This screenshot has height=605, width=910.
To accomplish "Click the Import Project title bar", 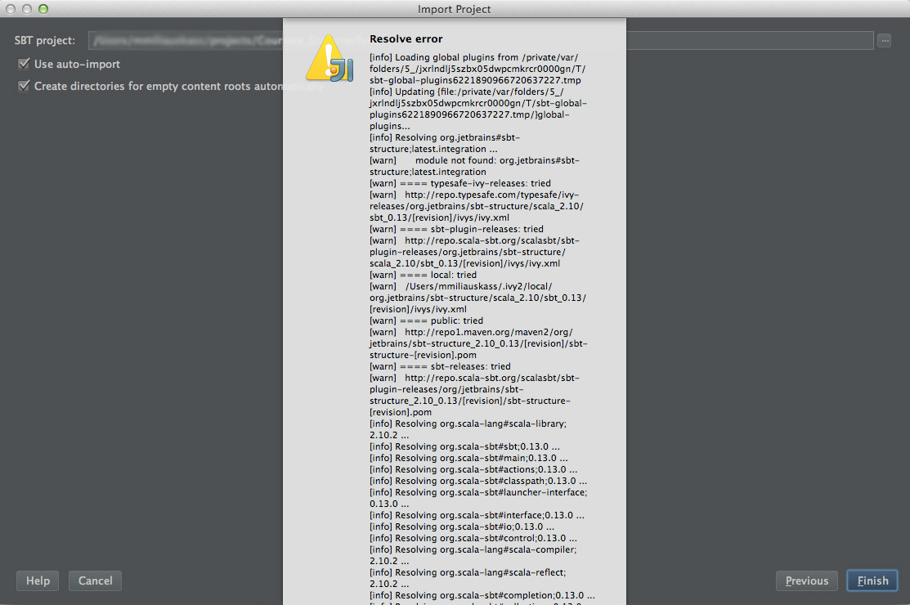I will click(x=455, y=9).
